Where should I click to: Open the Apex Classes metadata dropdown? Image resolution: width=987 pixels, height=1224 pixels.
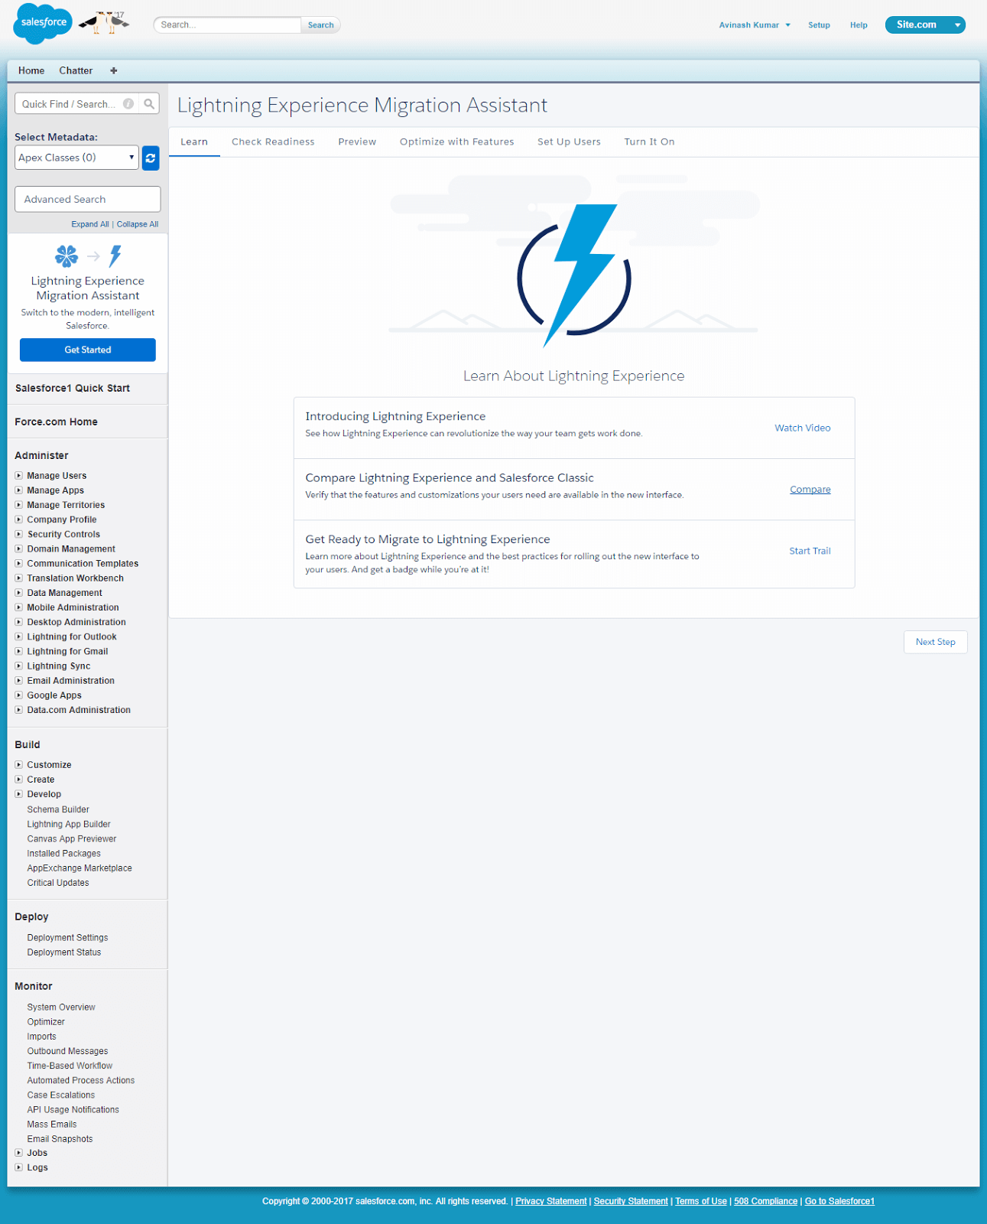[x=76, y=158]
